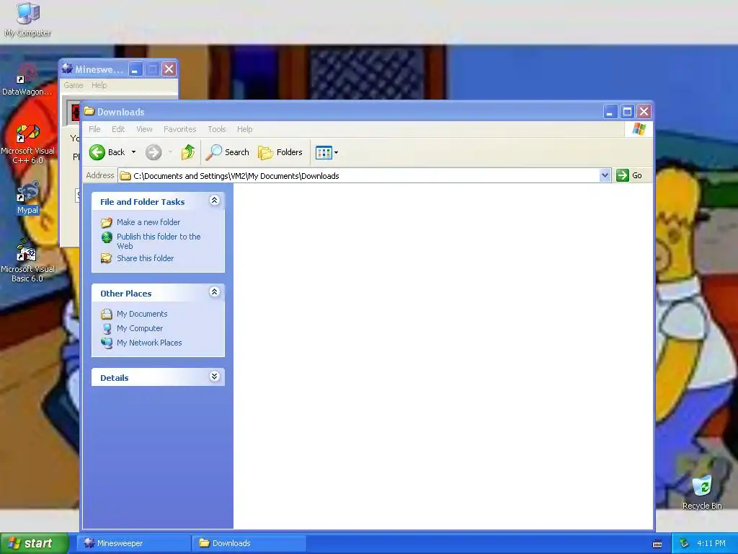738x554 pixels.
Task: Go up one folder level
Action: tap(188, 152)
